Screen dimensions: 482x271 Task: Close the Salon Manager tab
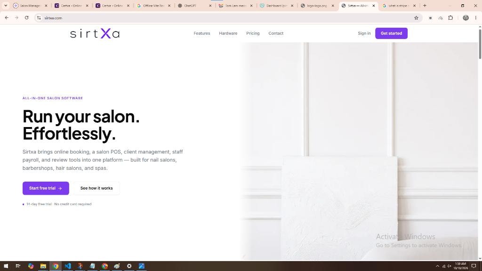tap(46, 6)
